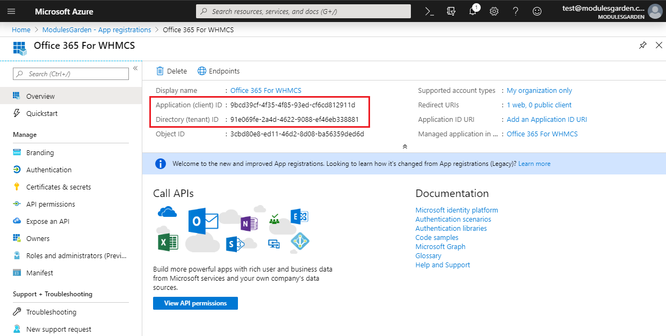Screen dimensions: 666x336
Task: Select Overview in the sidebar
Action: (71, 97)
